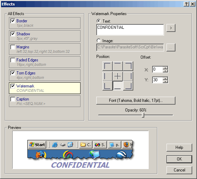Set watermark position to bottom-left corner
Image resolution: width=197 pixels, height=179 pixels.
108,86
